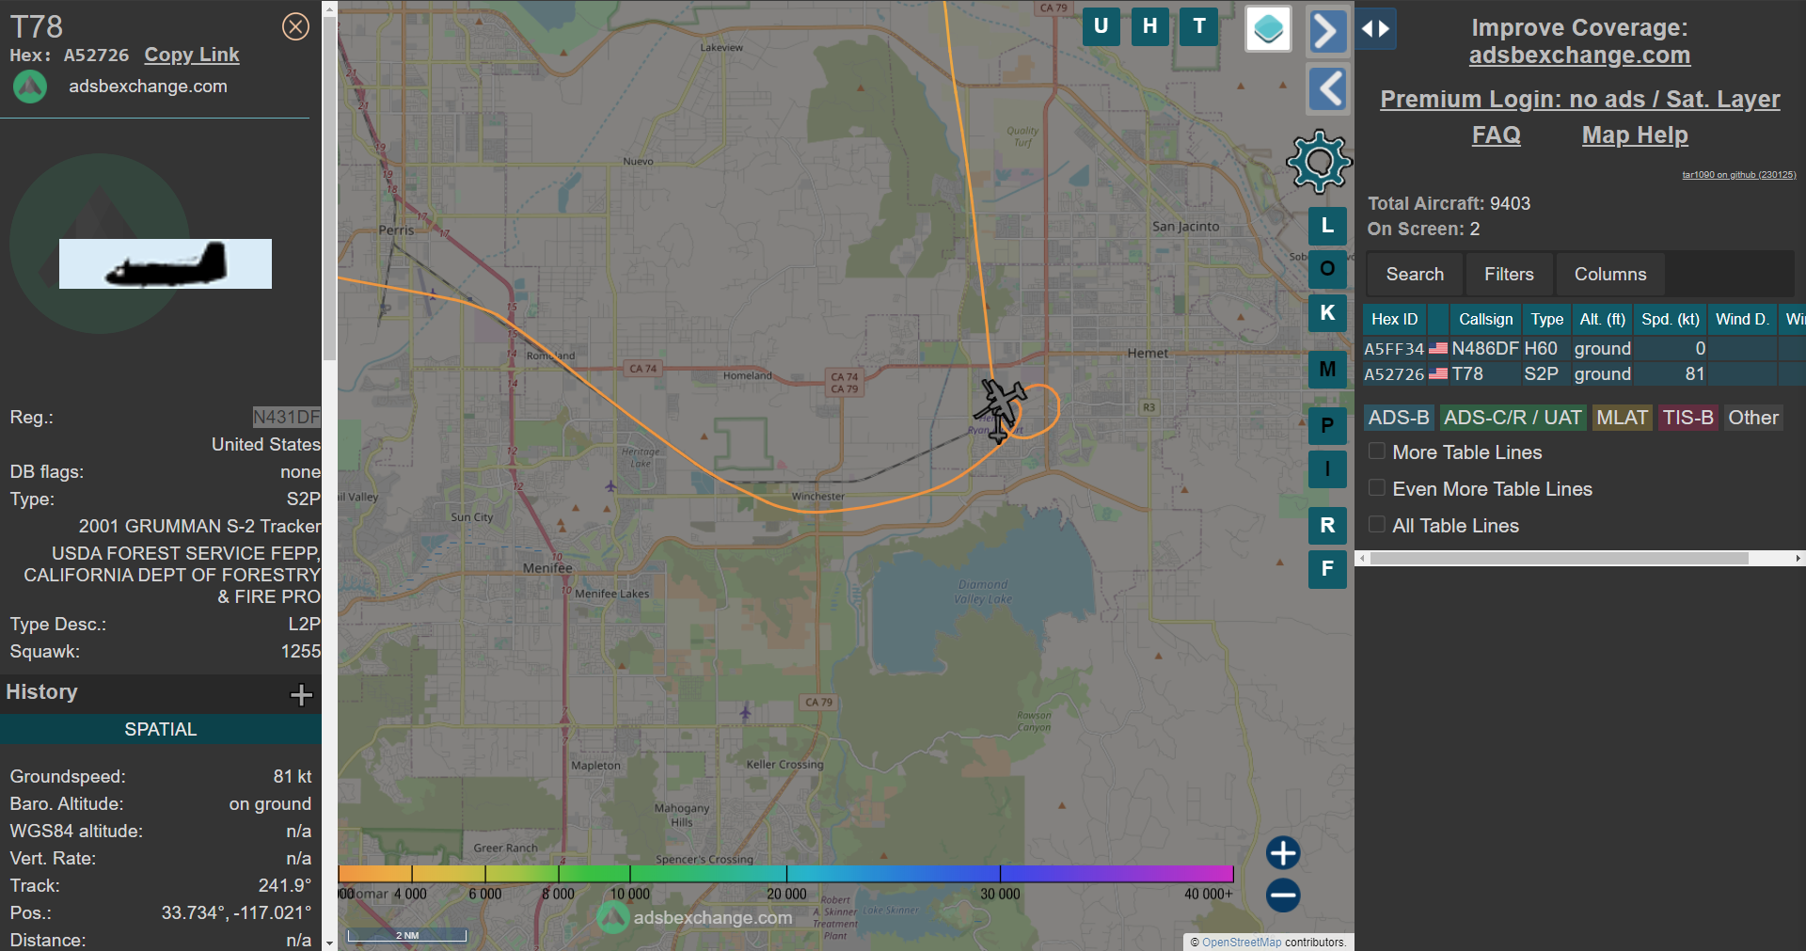Click the US flag in T78 row

[1438, 373]
